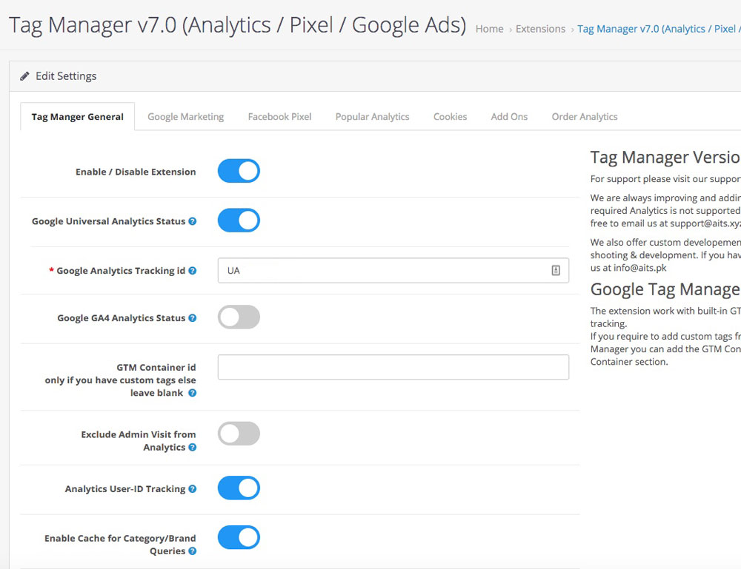This screenshot has height=569, width=741.
Task: Click the pencil icon beside Edit Settings
Action: (x=24, y=76)
